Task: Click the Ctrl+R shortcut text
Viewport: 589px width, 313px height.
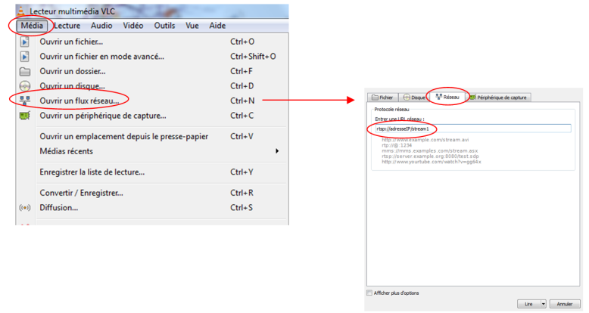Action: pyautogui.click(x=242, y=193)
